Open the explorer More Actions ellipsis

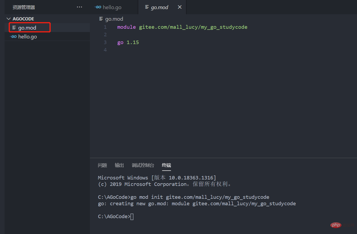point(79,7)
